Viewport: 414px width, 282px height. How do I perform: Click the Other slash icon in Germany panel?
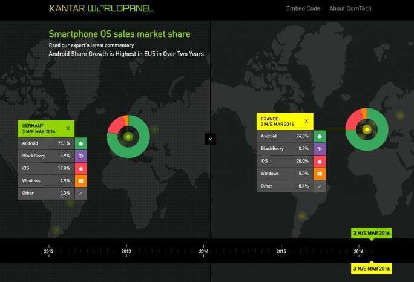81,193
